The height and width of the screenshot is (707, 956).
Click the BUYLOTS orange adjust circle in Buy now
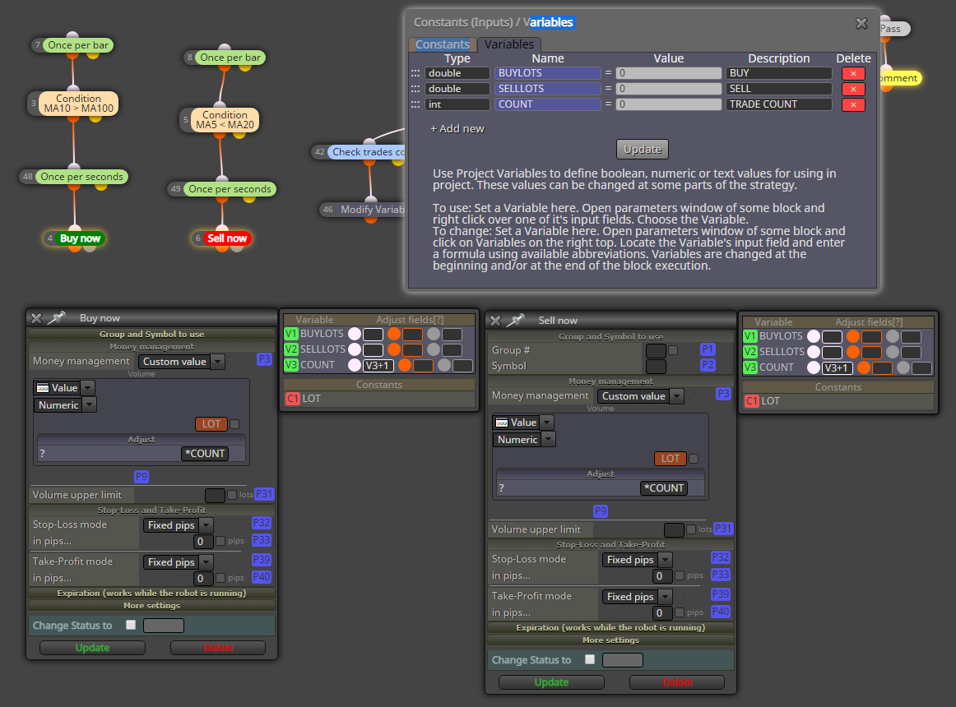pyautogui.click(x=394, y=334)
